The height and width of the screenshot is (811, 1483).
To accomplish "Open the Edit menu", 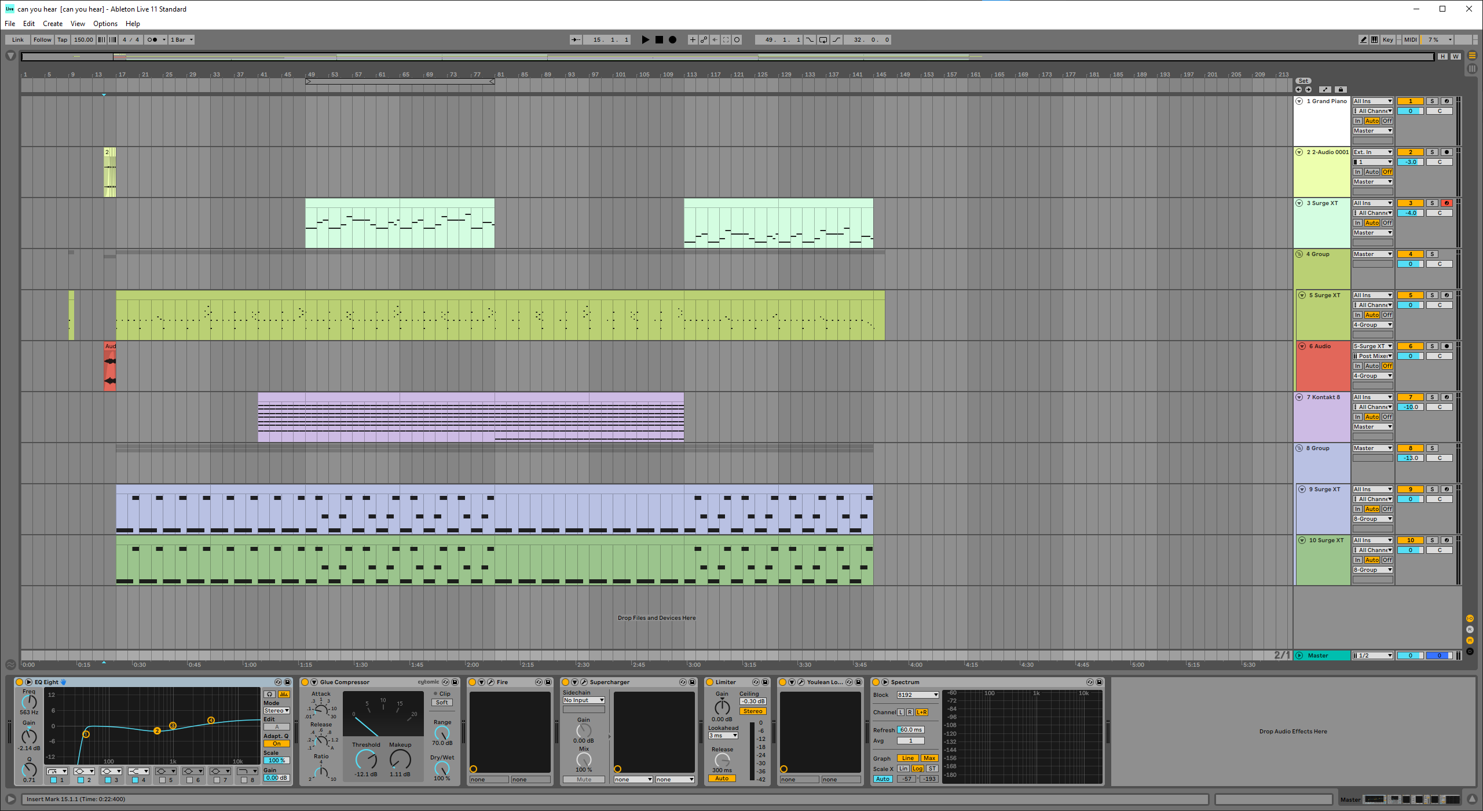I will [29, 24].
